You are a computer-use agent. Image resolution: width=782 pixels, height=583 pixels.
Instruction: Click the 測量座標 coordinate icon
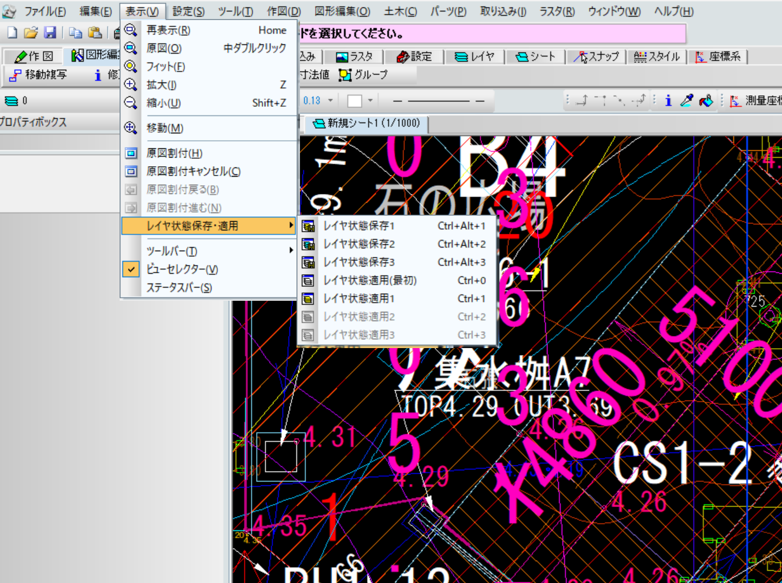tap(735, 101)
